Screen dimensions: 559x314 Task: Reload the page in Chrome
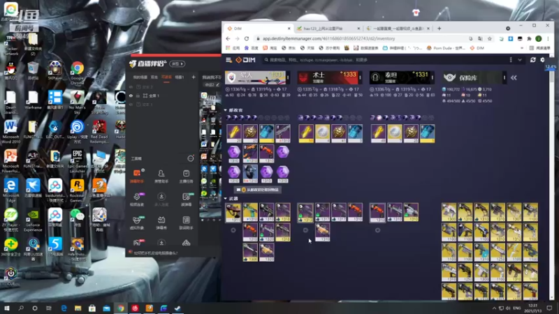pyautogui.click(x=247, y=38)
